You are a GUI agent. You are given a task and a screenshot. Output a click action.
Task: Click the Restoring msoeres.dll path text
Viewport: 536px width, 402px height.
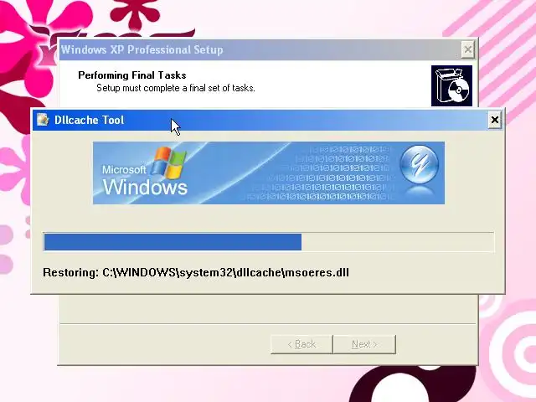pyautogui.click(x=196, y=272)
